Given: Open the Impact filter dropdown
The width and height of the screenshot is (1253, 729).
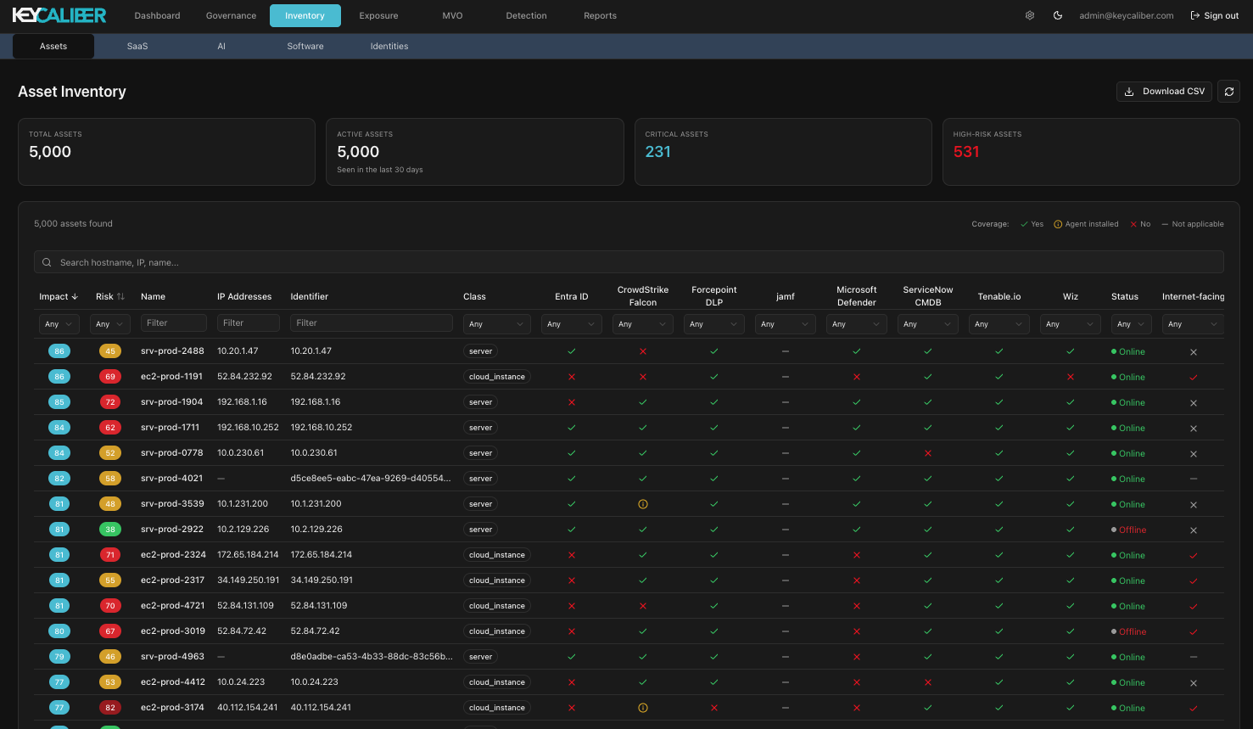Looking at the screenshot, I should coord(59,324).
